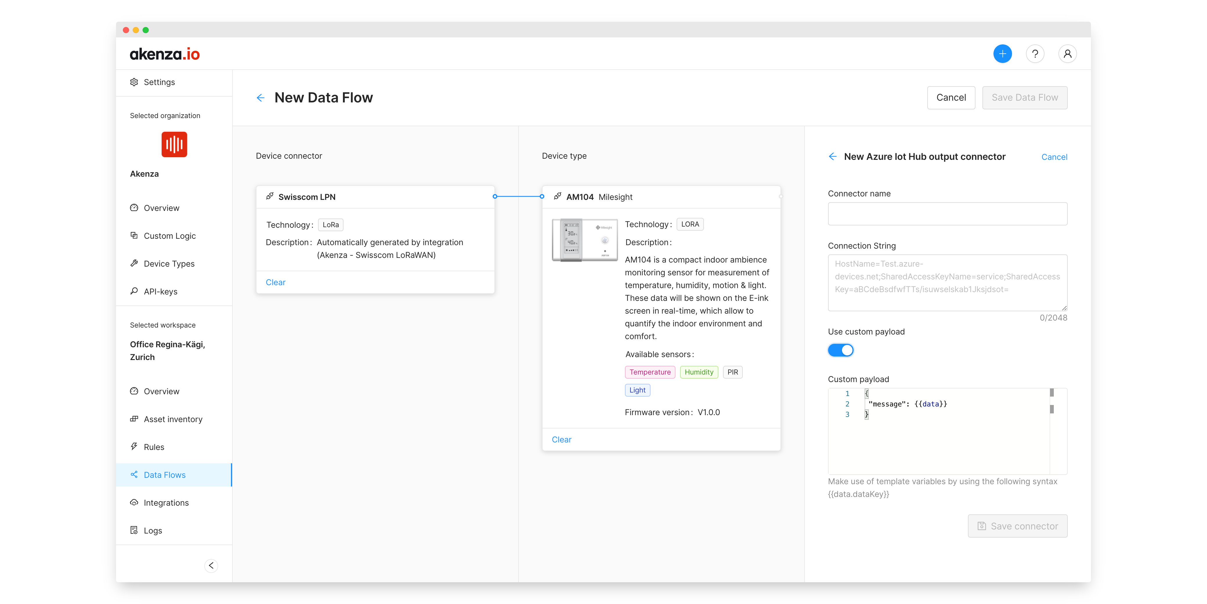
Task: Open the help question mark icon
Action: point(1035,54)
